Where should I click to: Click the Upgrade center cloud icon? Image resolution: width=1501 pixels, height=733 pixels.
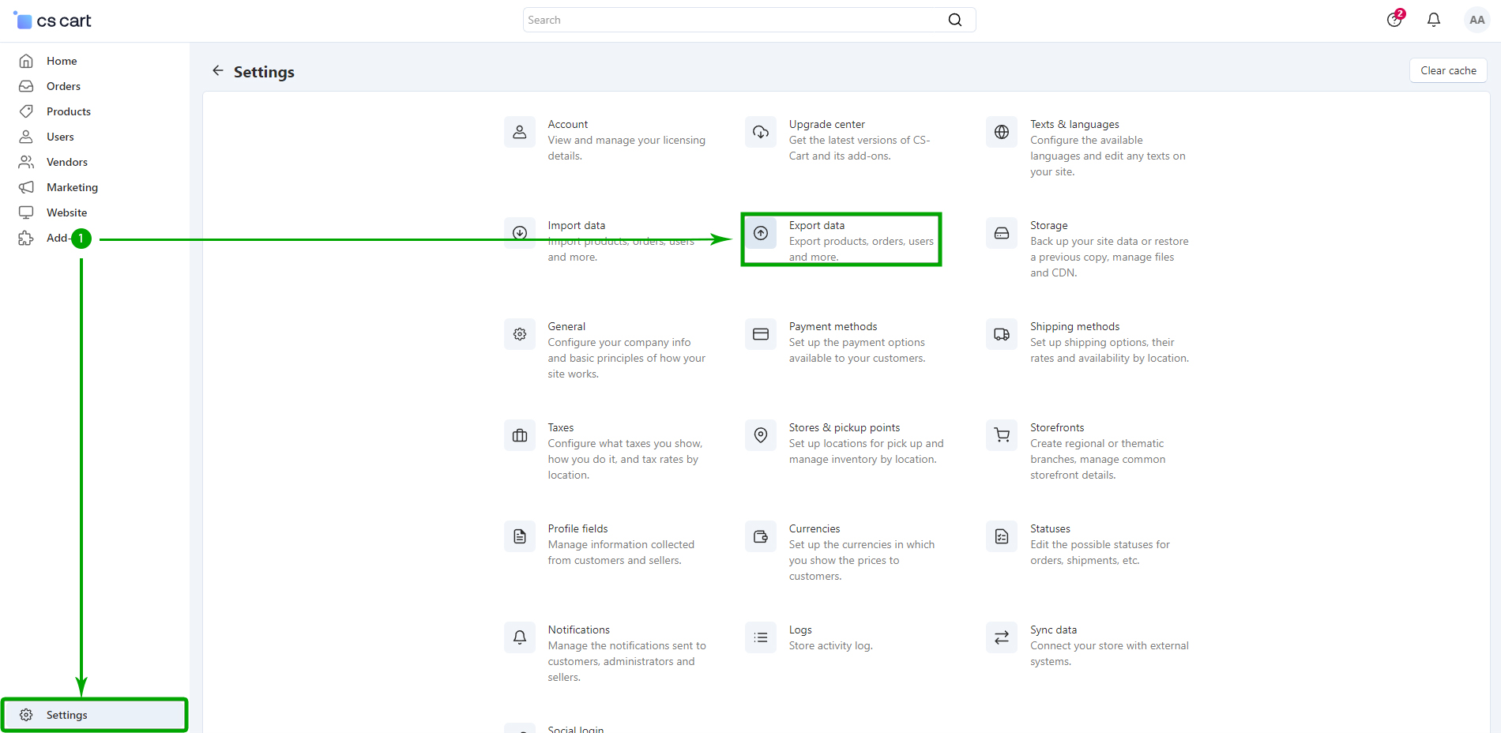pos(761,132)
